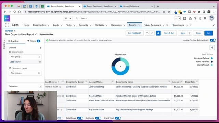Image resolution: width=219 pixels, height=123 pixels.
Task: Bookmark this page with star
Action: tap(169, 12)
